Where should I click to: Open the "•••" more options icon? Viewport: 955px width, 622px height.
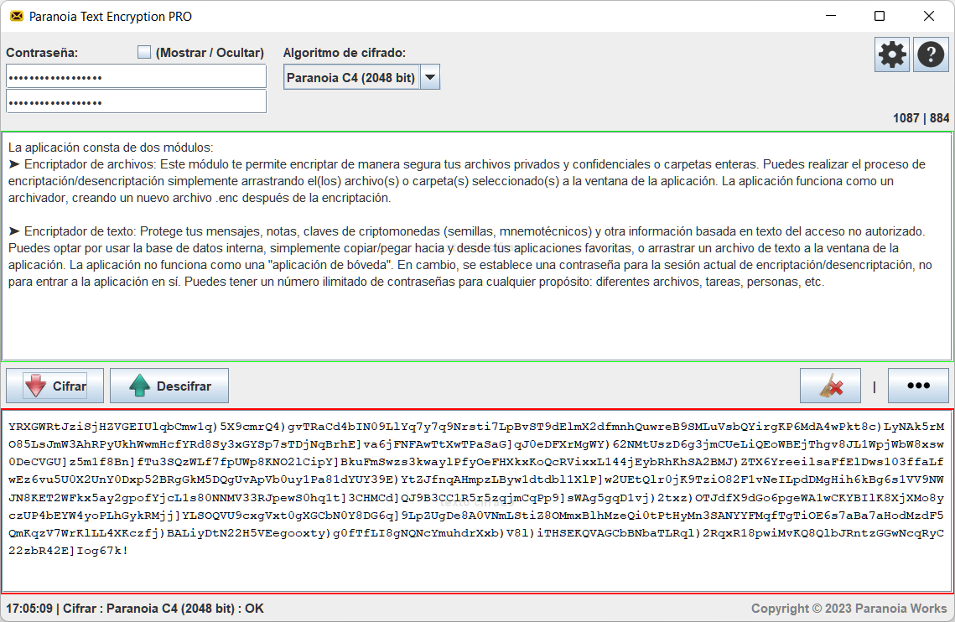[918, 386]
